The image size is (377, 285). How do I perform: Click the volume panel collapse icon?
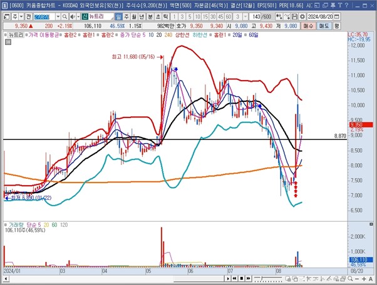pos(371,224)
